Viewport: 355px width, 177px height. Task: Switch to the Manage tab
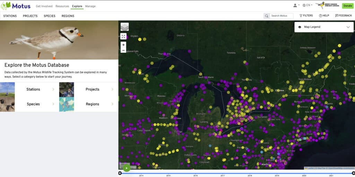tap(90, 6)
